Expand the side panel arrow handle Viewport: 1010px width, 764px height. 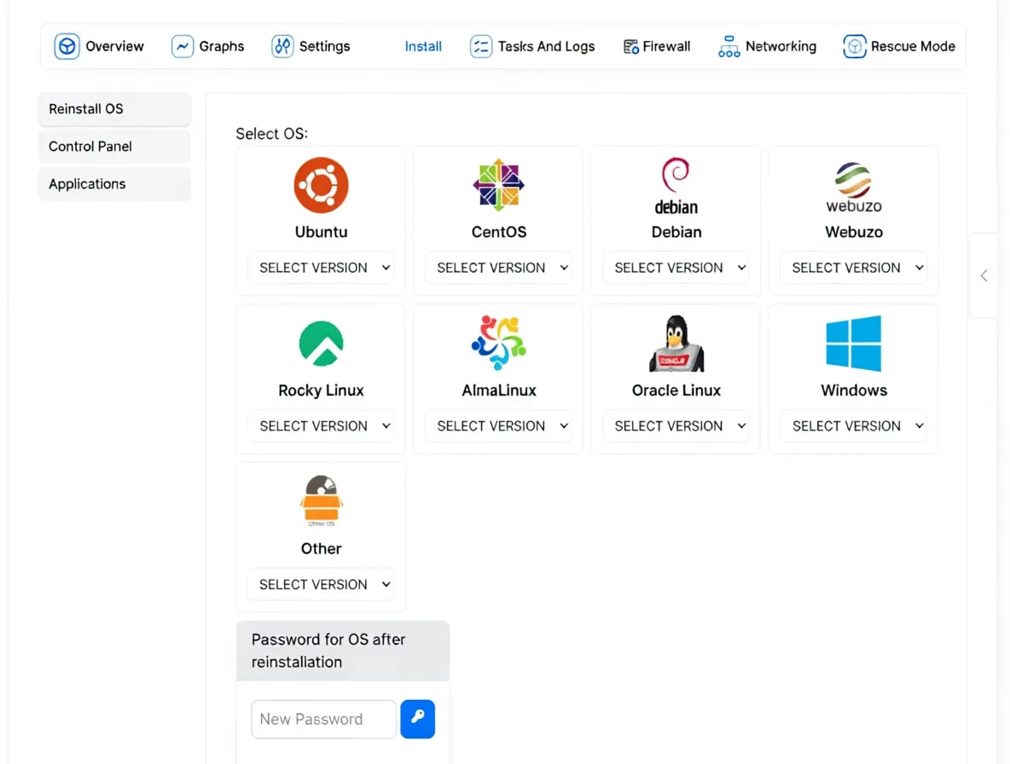984,275
